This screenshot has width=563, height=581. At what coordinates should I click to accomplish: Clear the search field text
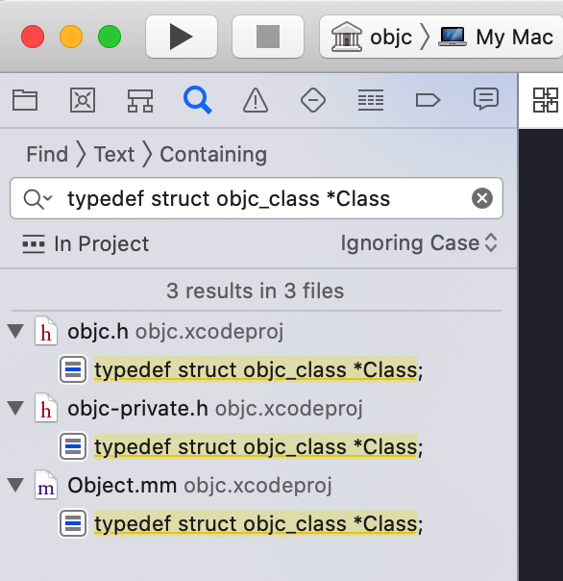coord(482,198)
